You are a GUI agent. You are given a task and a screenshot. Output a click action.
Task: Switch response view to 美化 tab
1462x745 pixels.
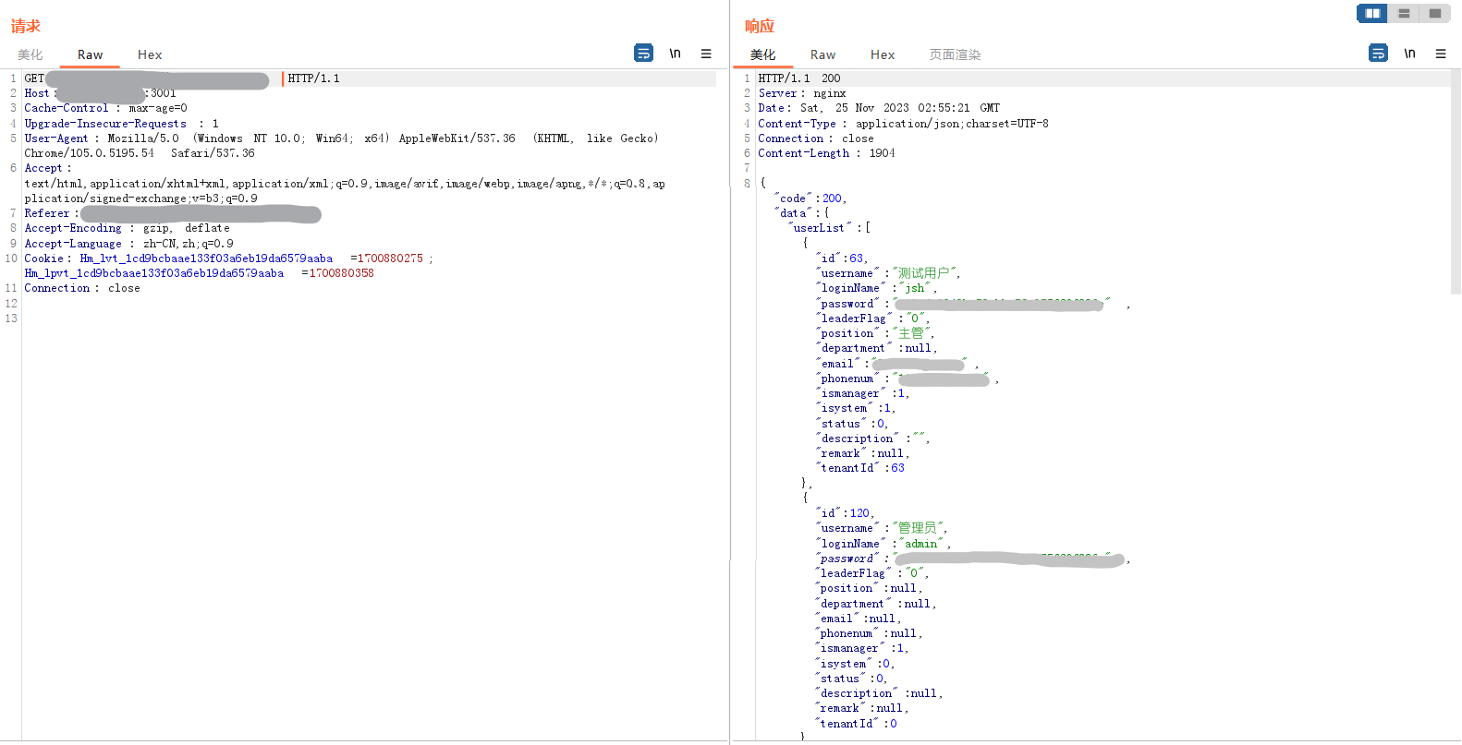tap(763, 54)
